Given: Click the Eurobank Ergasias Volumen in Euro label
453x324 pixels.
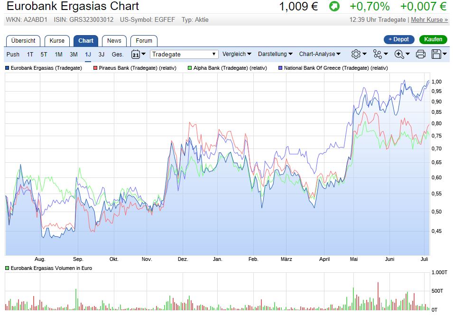Looking at the screenshot, I should click(51, 268).
